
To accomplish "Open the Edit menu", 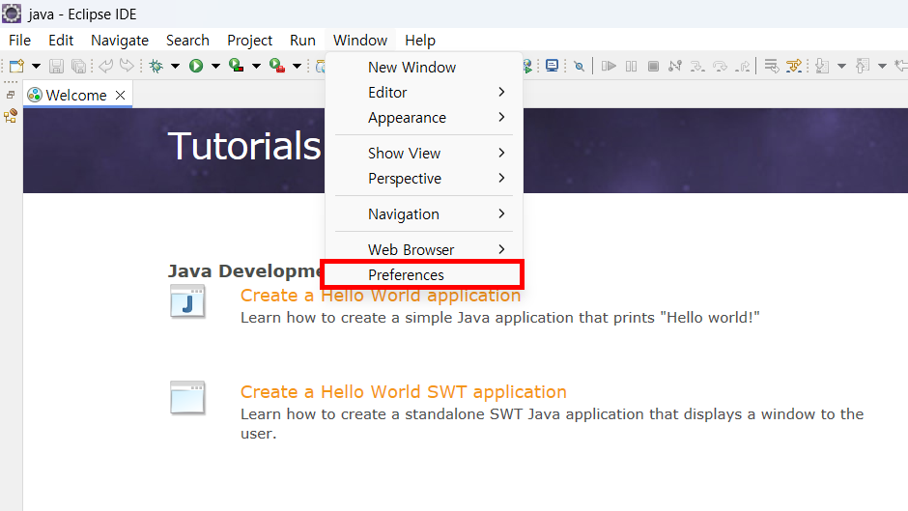I will point(61,41).
